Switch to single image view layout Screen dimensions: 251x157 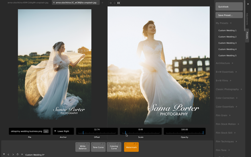pyautogui.click(x=111, y=3)
